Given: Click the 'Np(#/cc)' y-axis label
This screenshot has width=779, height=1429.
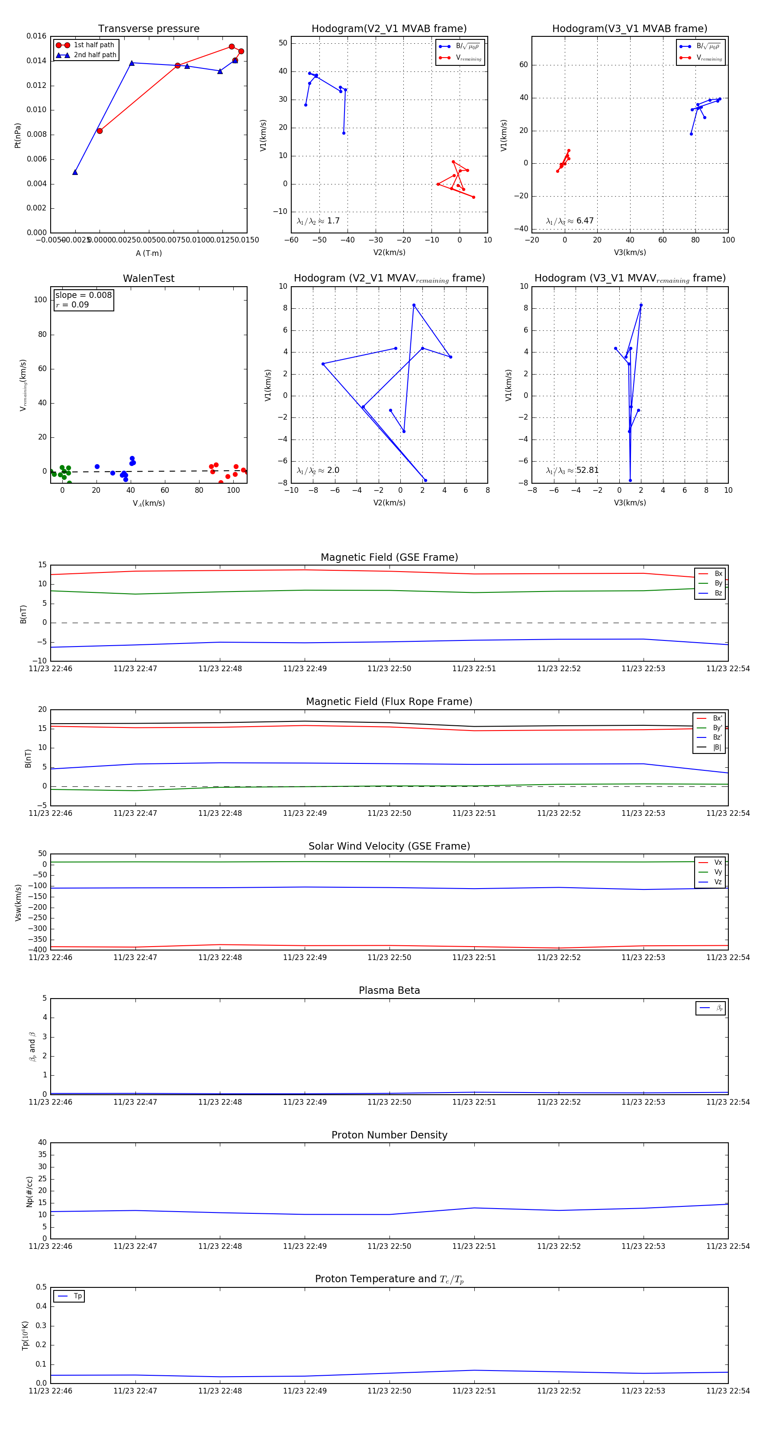Looking at the screenshot, I should click(30, 1192).
